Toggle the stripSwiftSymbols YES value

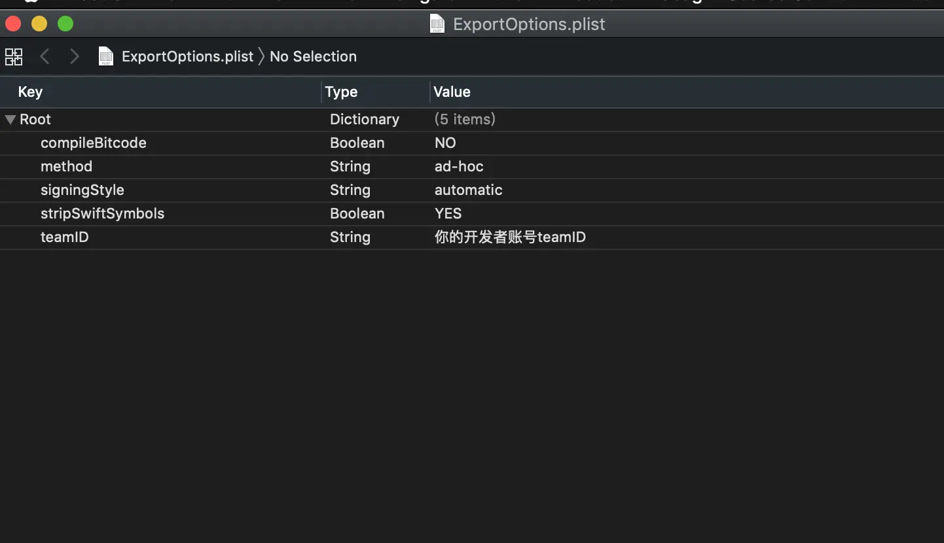pos(448,214)
